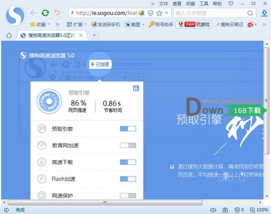Screen dimensions: 271x214
Task: Open a new tab with plus button
Action: 94,35
